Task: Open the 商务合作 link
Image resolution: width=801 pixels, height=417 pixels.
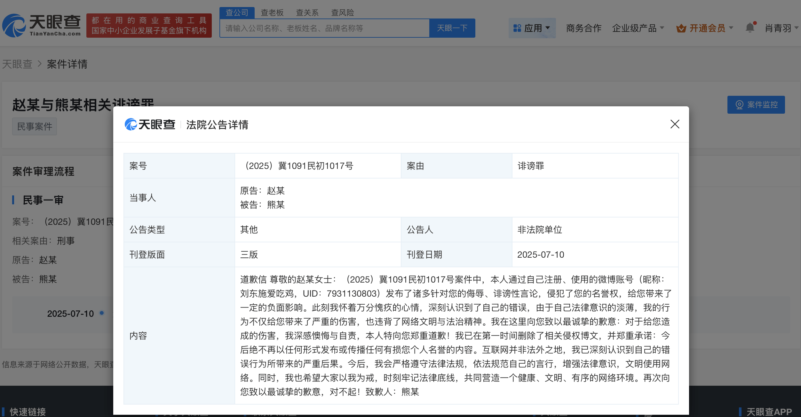Action: point(583,28)
